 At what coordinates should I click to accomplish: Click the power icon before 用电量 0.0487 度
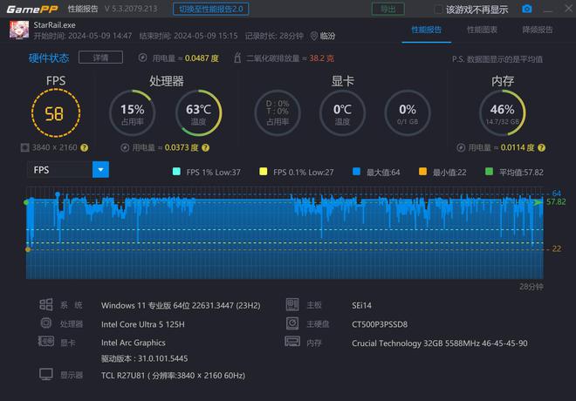coord(142,58)
